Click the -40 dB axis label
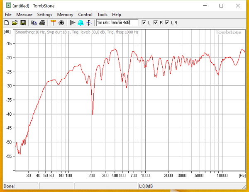The height and width of the screenshot is (192, 249). 9,114
